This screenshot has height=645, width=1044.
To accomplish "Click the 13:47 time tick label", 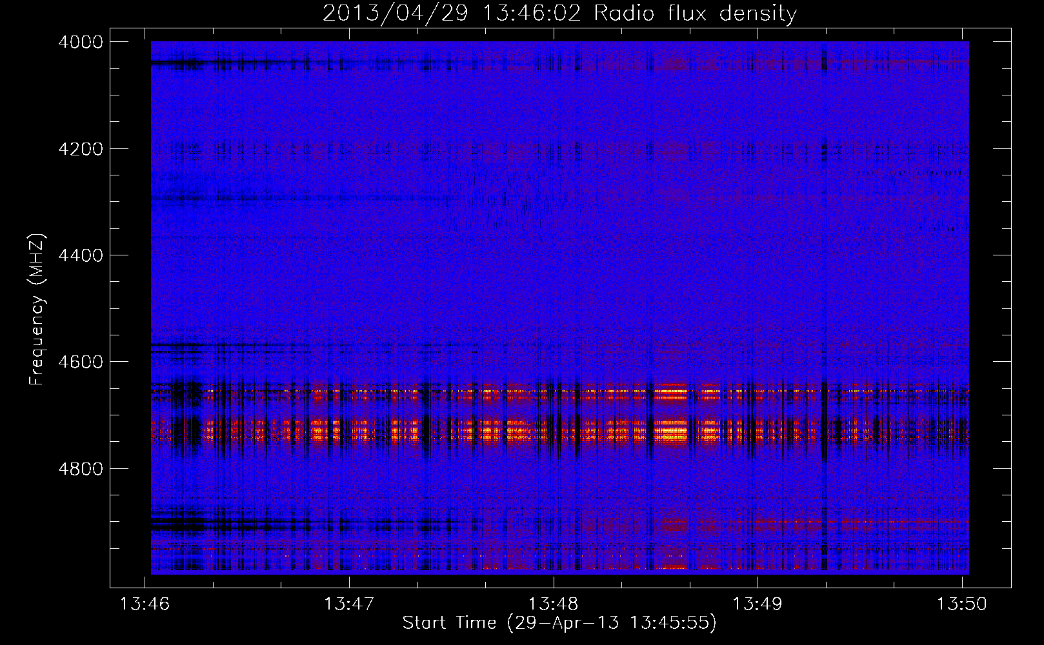I will click(x=349, y=604).
